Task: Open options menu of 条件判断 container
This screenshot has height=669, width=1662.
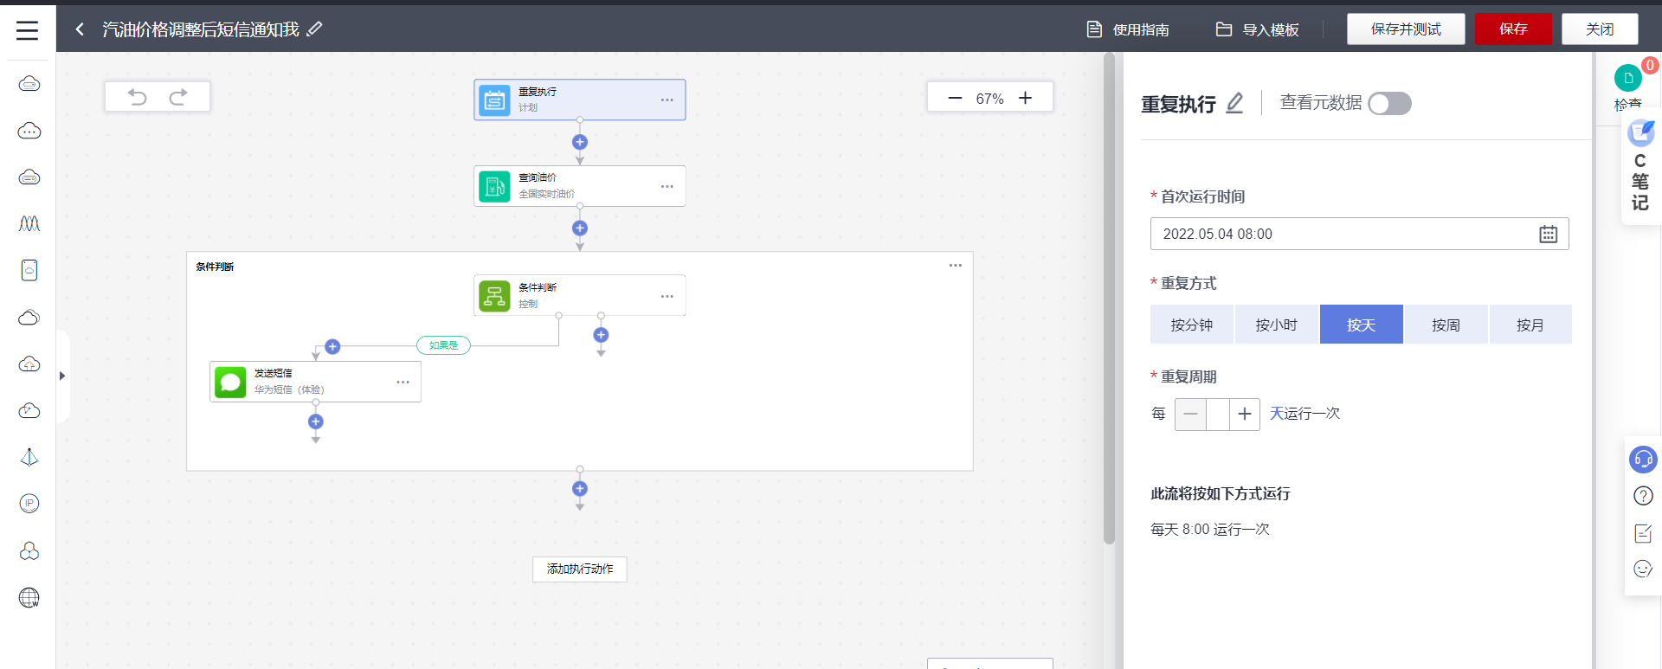Action: tap(956, 266)
